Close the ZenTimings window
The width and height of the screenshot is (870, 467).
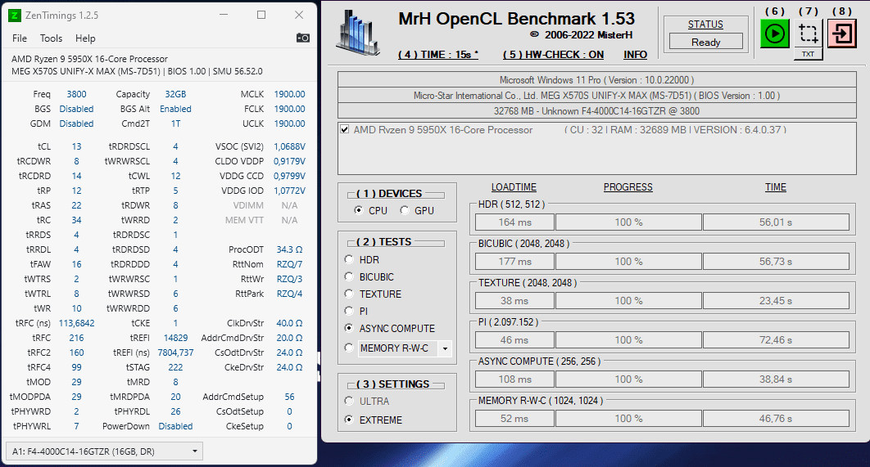point(299,15)
